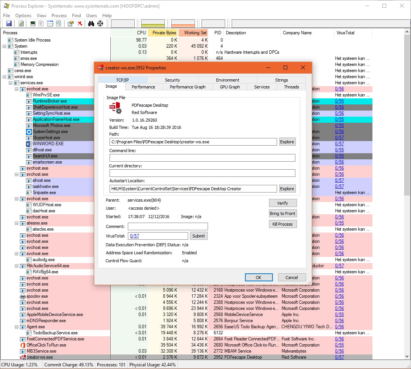
Task: Collapse the RtkAudioService64.exe tree node
Action: (16, 266)
